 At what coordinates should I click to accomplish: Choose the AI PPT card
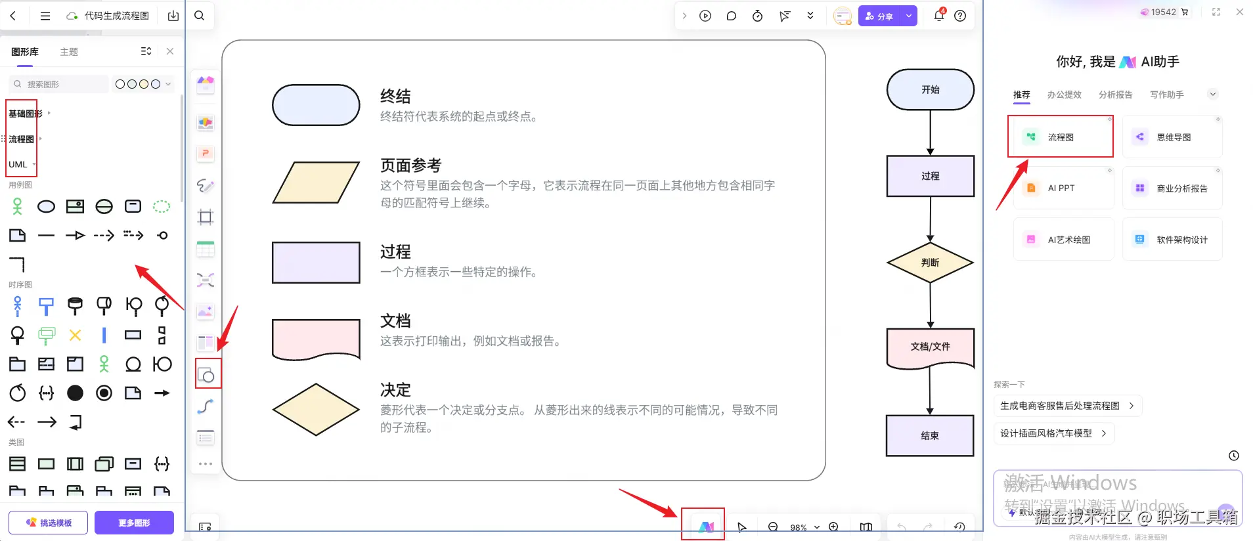(x=1063, y=188)
